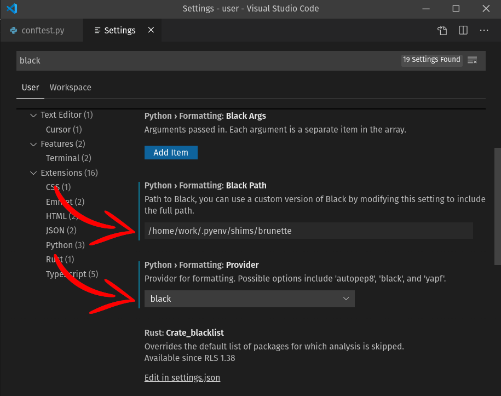501x396 pixels.
Task: Select CSS (1) extension settings
Action: point(58,187)
